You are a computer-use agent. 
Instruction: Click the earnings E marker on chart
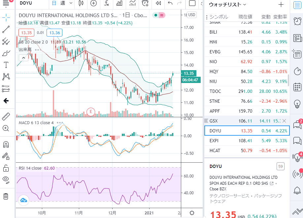(x=91, y=112)
